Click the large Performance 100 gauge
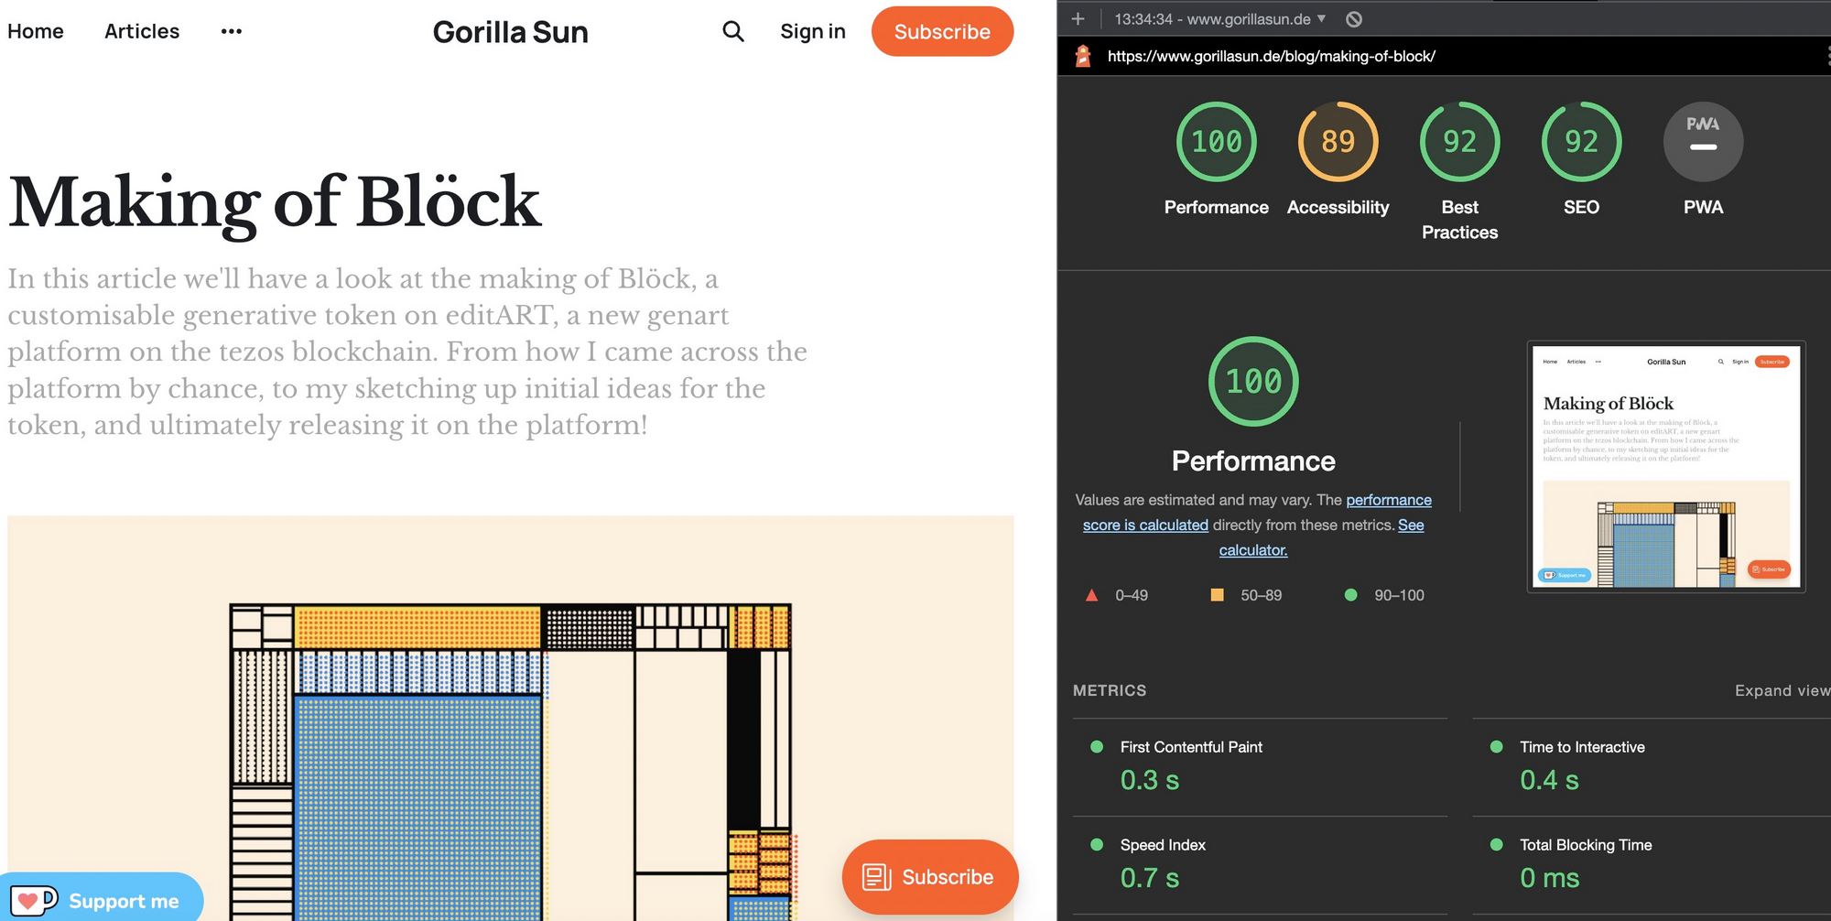This screenshot has height=921, width=1831. click(1253, 381)
